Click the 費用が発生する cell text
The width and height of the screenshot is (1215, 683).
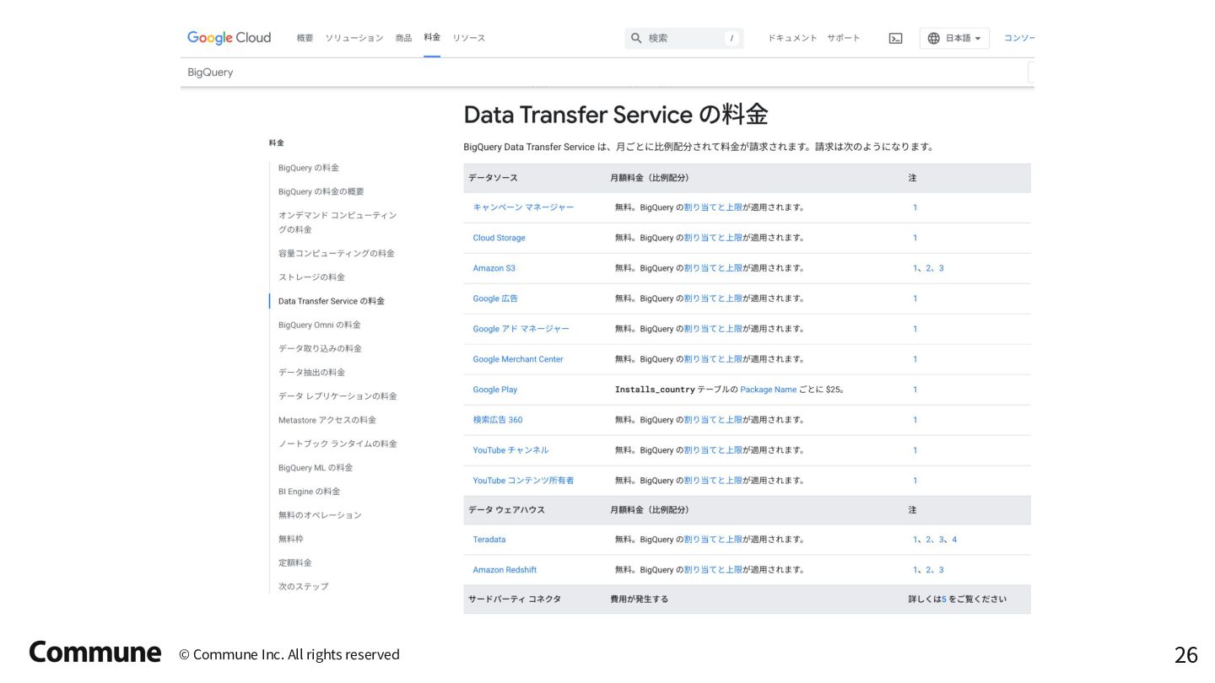639,600
